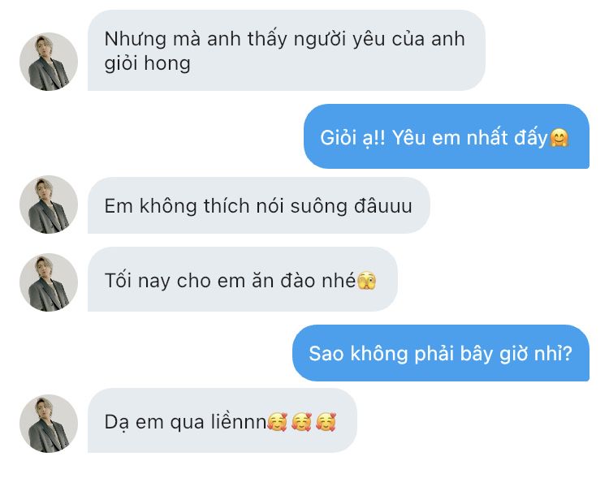Click the second smiling hearts emoji
The image size is (609, 478).
301,422
